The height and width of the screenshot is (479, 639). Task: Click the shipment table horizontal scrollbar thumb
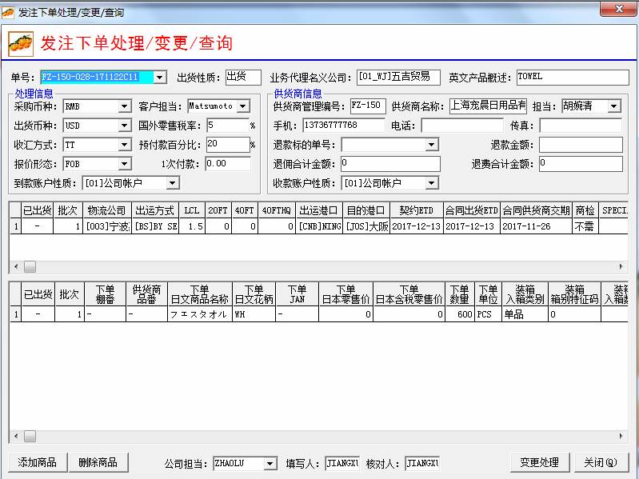(x=30, y=267)
